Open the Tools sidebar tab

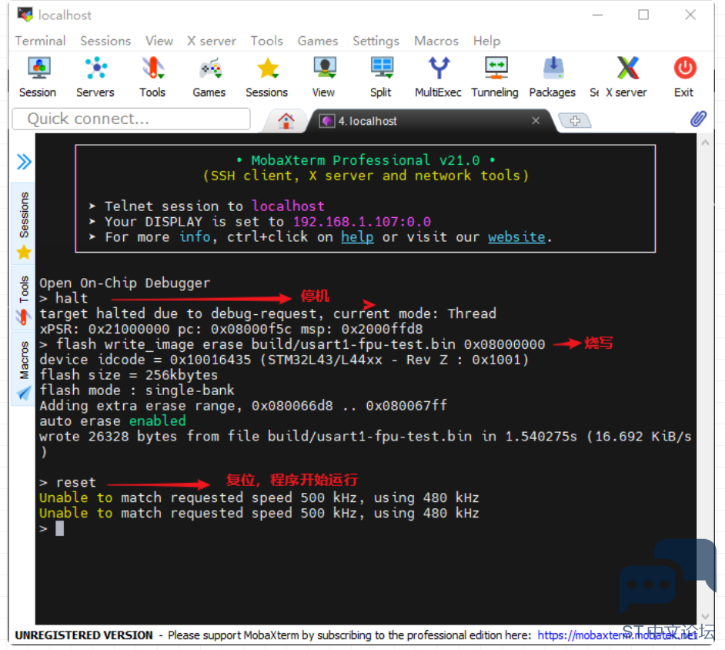click(24, 299)
